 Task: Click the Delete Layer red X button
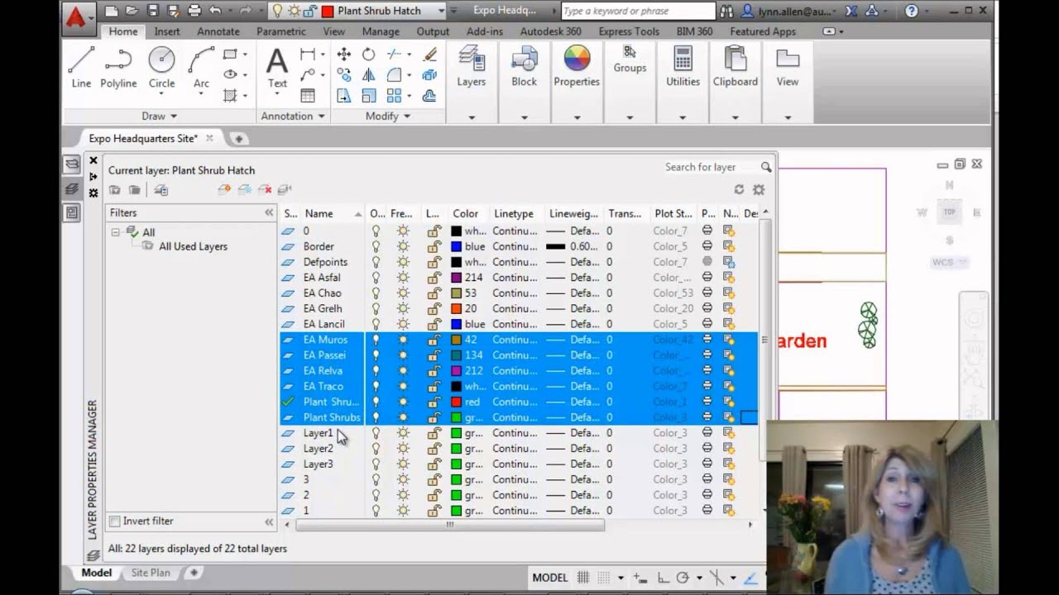tap(265, 190)
